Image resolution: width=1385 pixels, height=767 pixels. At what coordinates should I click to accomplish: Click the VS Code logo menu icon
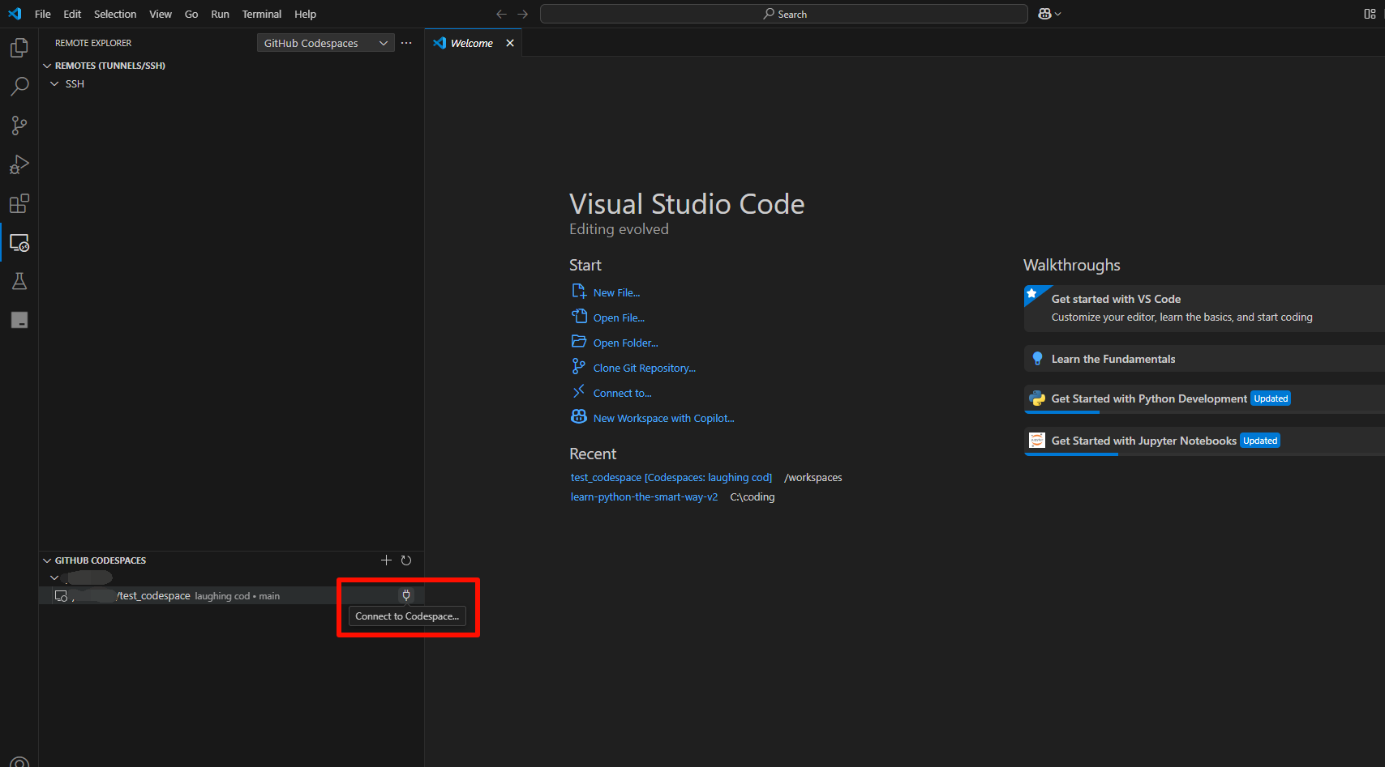coord(15,14)
